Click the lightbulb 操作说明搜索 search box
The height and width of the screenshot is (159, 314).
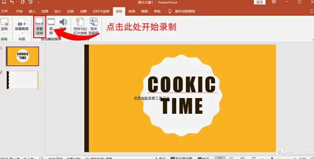tap(182, 11)
